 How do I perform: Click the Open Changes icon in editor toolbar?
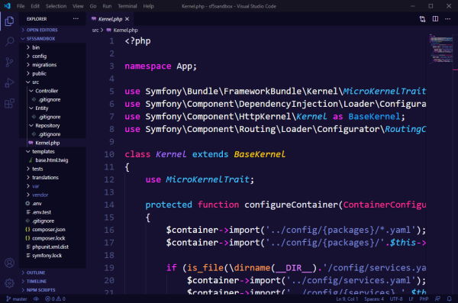pyautogui.click(x=422, y=19)
